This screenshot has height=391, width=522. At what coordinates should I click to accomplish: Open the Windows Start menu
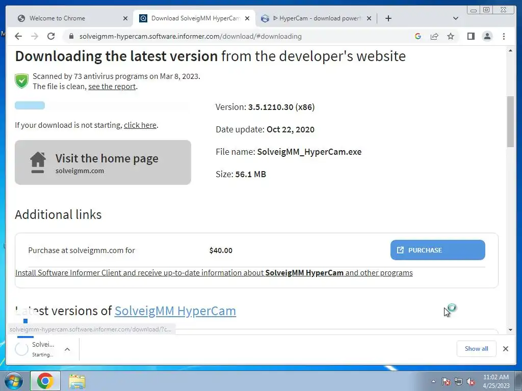click(x=13, y=381)
